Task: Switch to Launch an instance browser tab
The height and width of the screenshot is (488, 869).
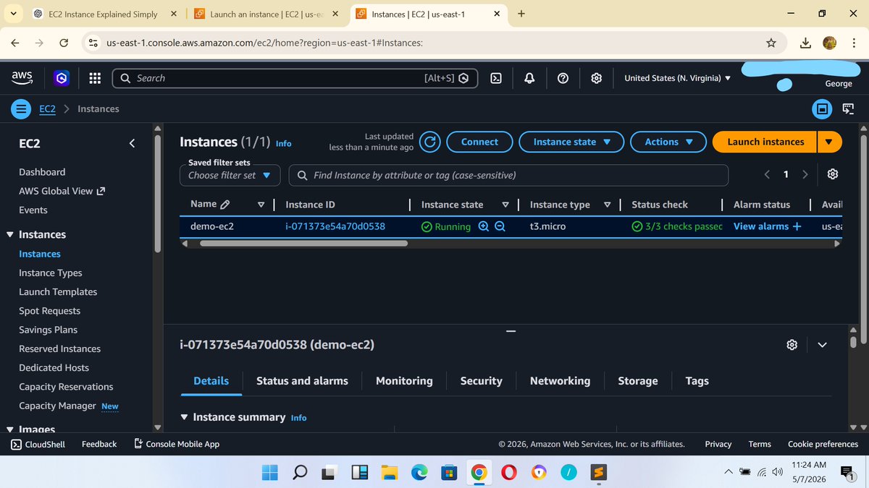Action: click(x=266, y=14)
